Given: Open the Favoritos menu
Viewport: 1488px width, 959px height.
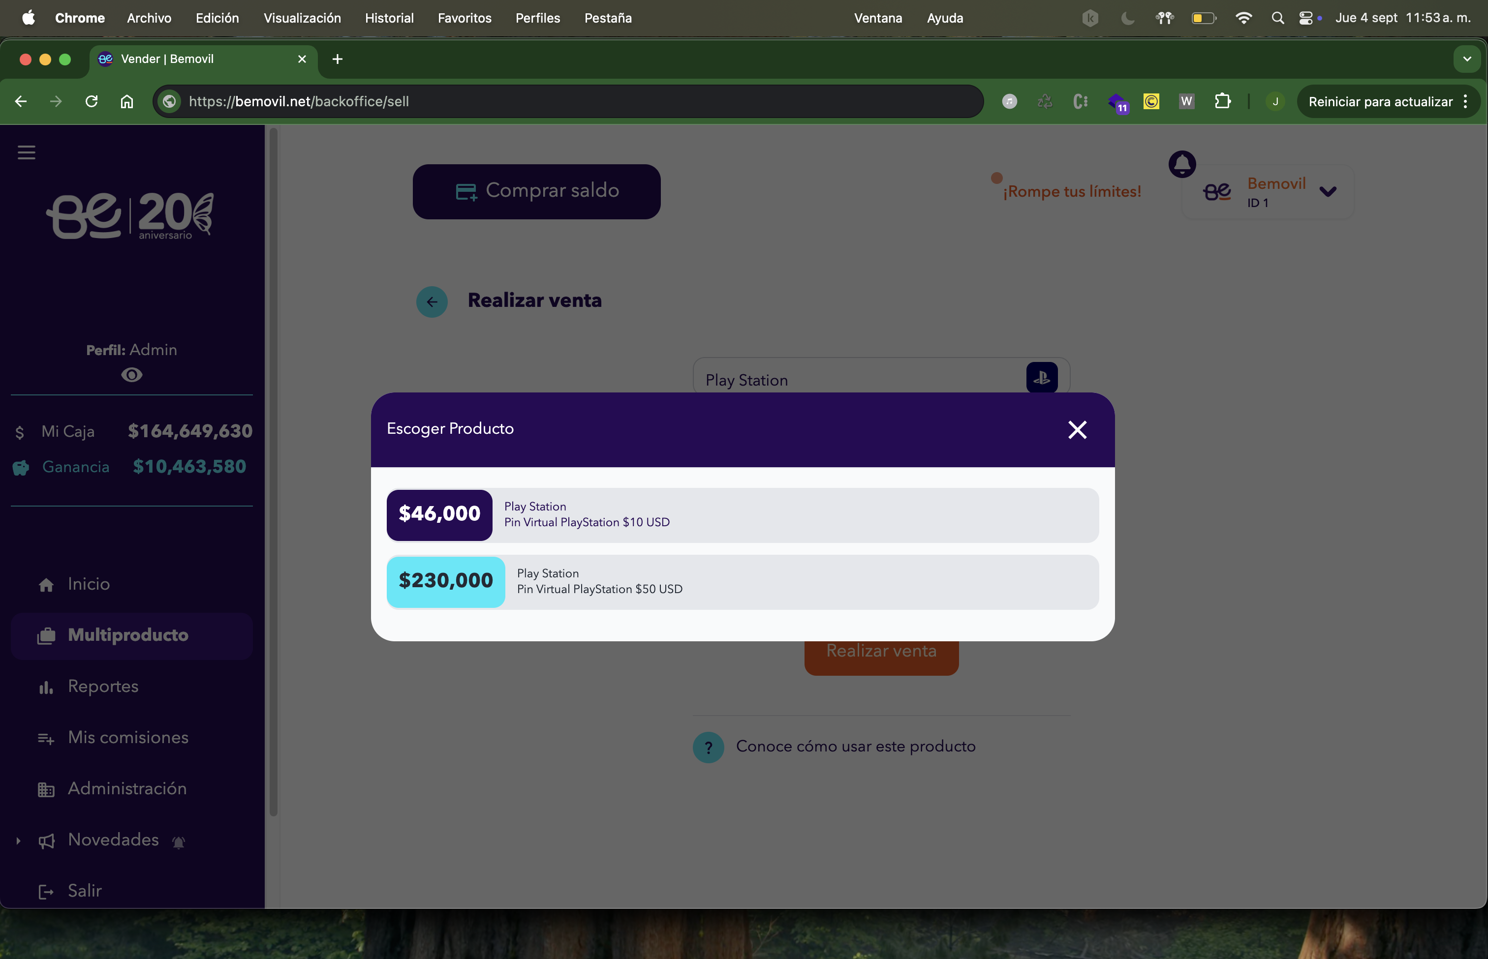Looking at the screenshot, I should [x=464, y=18].
